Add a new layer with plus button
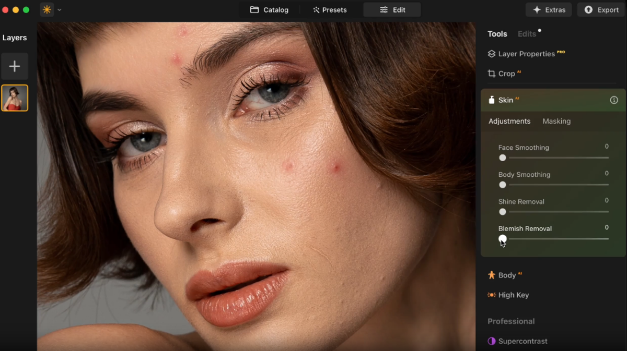This screenshot has width=627, height=351. pos(15,66)
